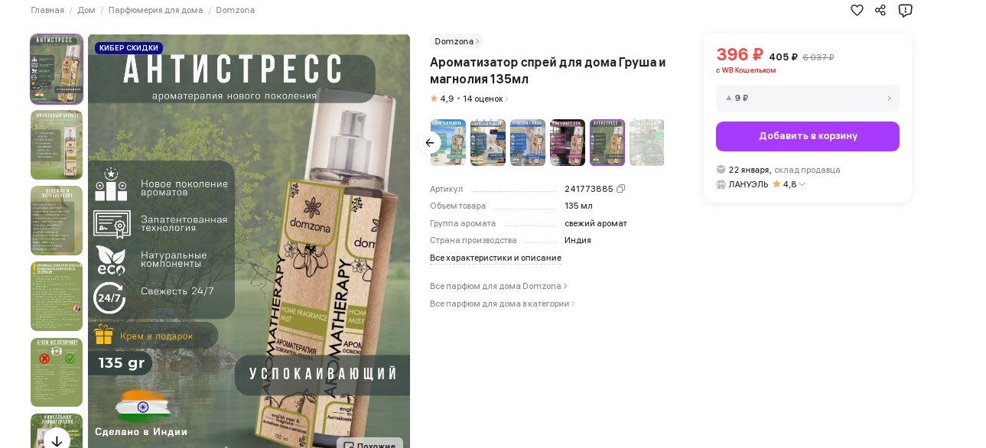Select the first blue variant swatch
This screenshot has width=986, height=448.
pos(448,142)
